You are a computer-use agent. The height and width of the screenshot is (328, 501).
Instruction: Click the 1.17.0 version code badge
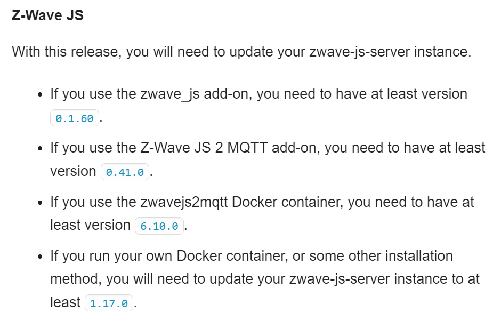tap(109, 303)
